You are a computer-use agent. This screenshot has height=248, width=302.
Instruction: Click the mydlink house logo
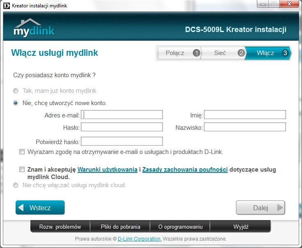pyautogui.click(x=34, y=28)
